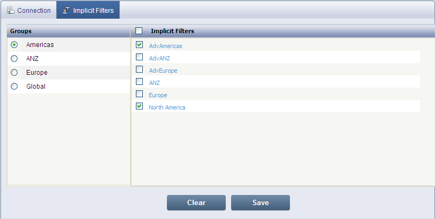Tick the ANZ filter checkbox

(x=140, y=82)
